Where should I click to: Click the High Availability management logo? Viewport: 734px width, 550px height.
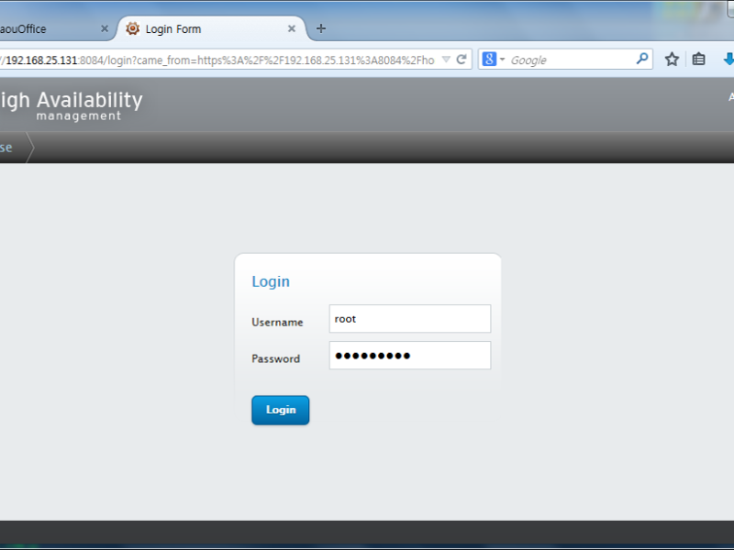(x=72, y=105)
